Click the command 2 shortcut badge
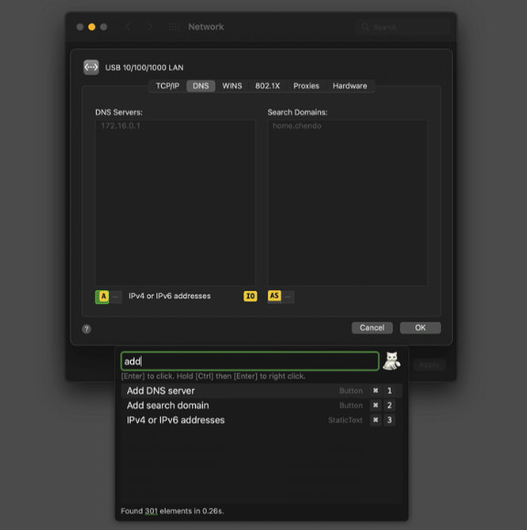 click(382, 406)
